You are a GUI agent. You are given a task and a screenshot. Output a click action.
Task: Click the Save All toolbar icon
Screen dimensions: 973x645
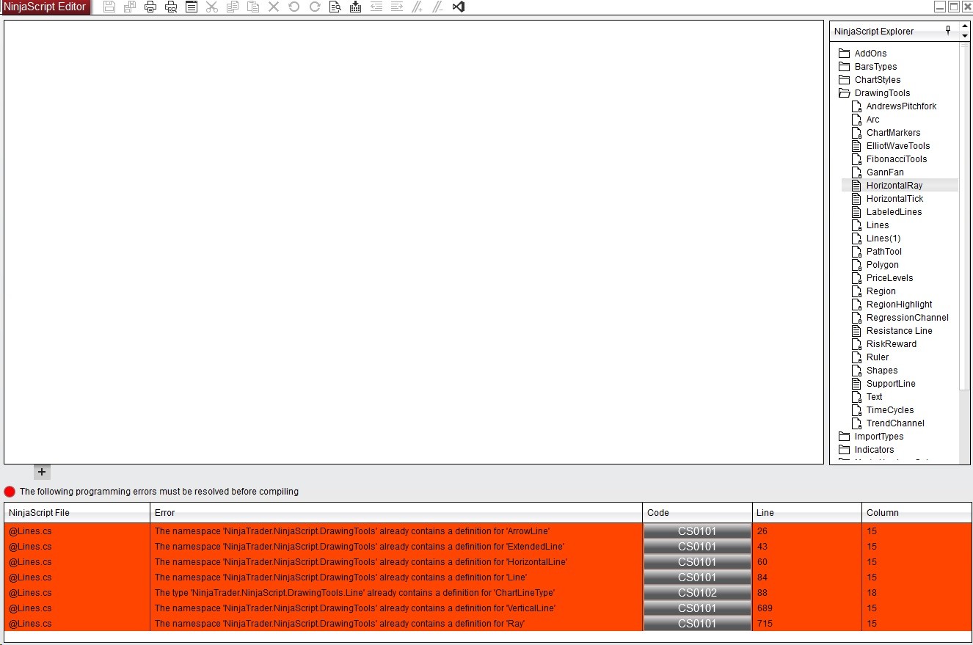click(130, 7)
